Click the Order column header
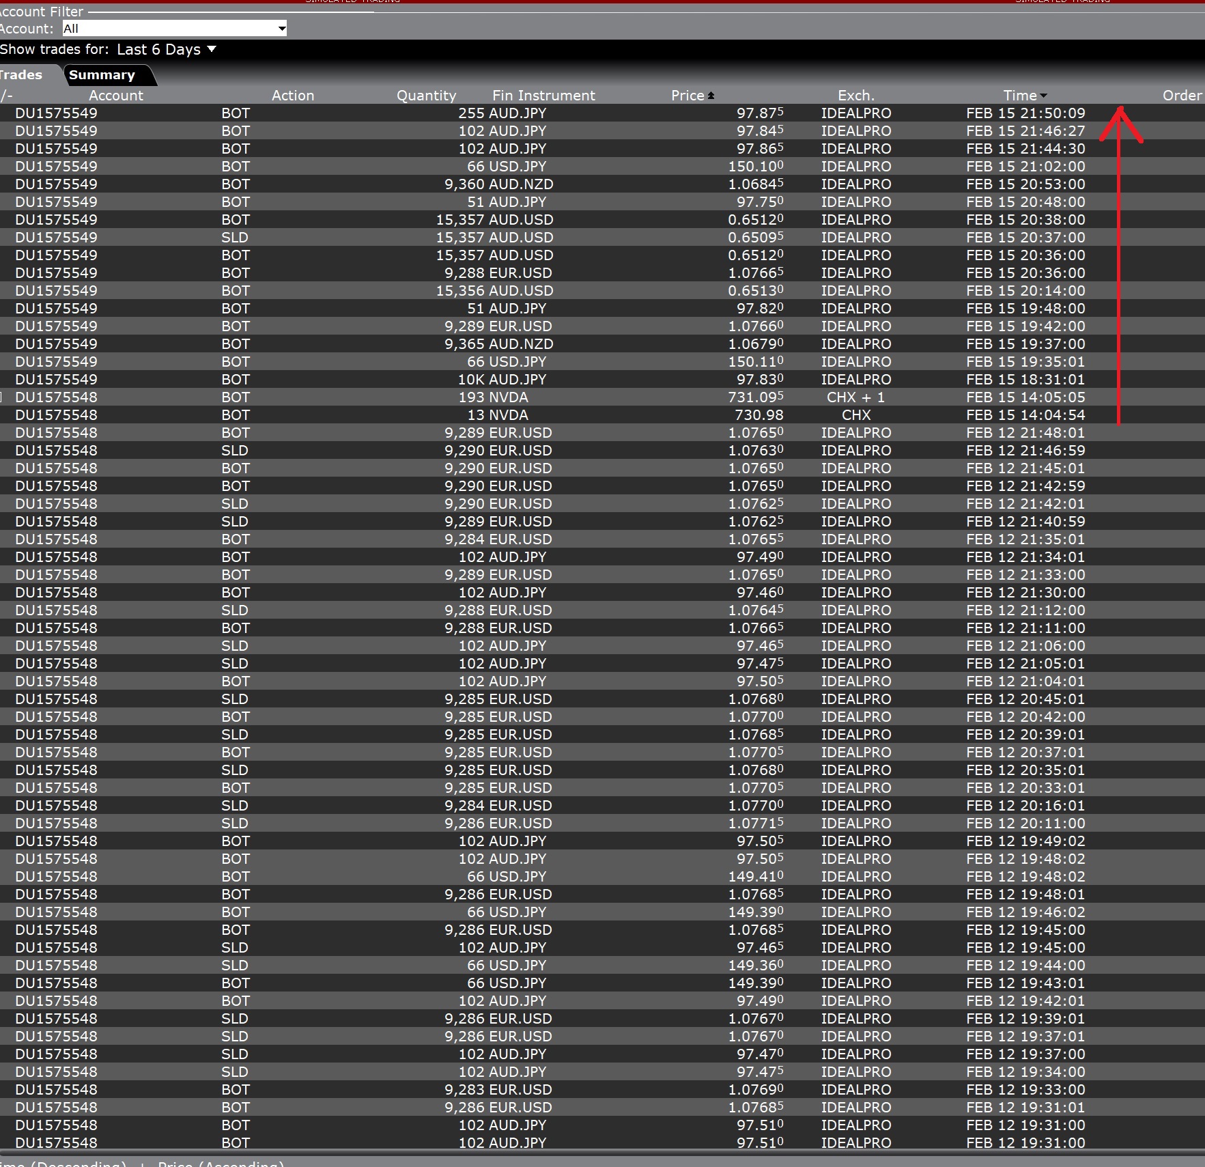Screen dimensions: 1205x1167 point(1182,96)
